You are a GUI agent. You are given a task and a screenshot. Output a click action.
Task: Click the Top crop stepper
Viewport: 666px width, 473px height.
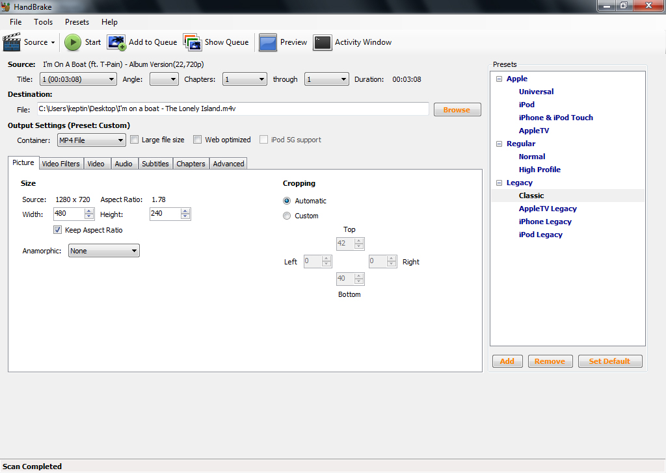click(359, 244)
